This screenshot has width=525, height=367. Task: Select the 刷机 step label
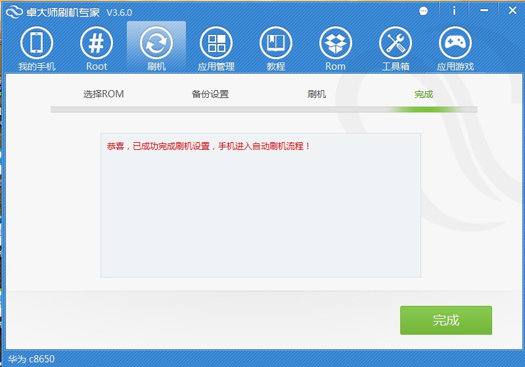317,94
